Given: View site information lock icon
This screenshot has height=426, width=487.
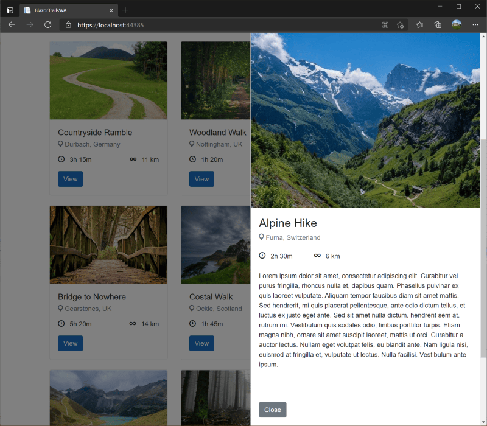Looking at the screenshot, I should tap(68, 25).
